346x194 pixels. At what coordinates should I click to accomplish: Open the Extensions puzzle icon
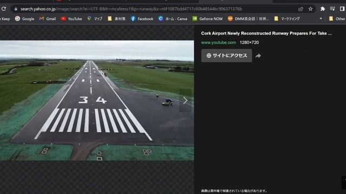click(323, 9)
